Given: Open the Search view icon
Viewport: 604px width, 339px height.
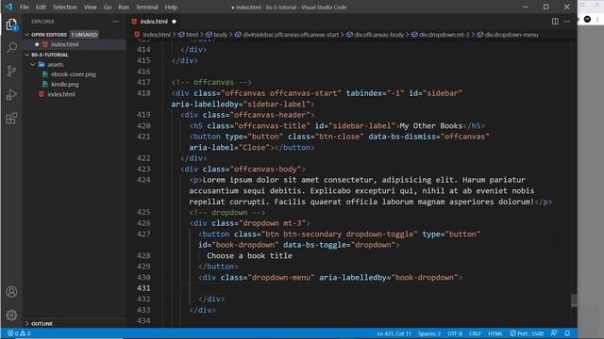Looking at the screenshot, I should (x=11, y=48).
